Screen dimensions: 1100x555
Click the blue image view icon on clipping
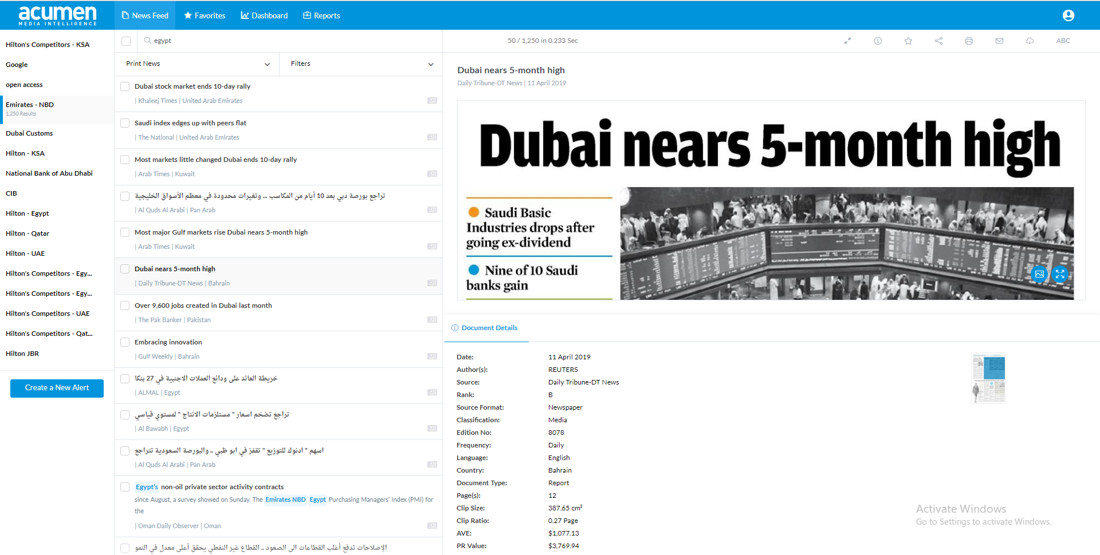pyautogui.click(x=1039, y=274)
